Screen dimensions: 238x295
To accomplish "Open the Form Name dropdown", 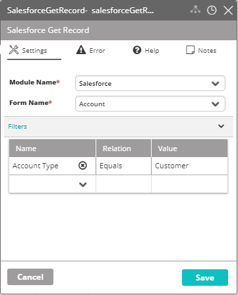I will [150, 104].
